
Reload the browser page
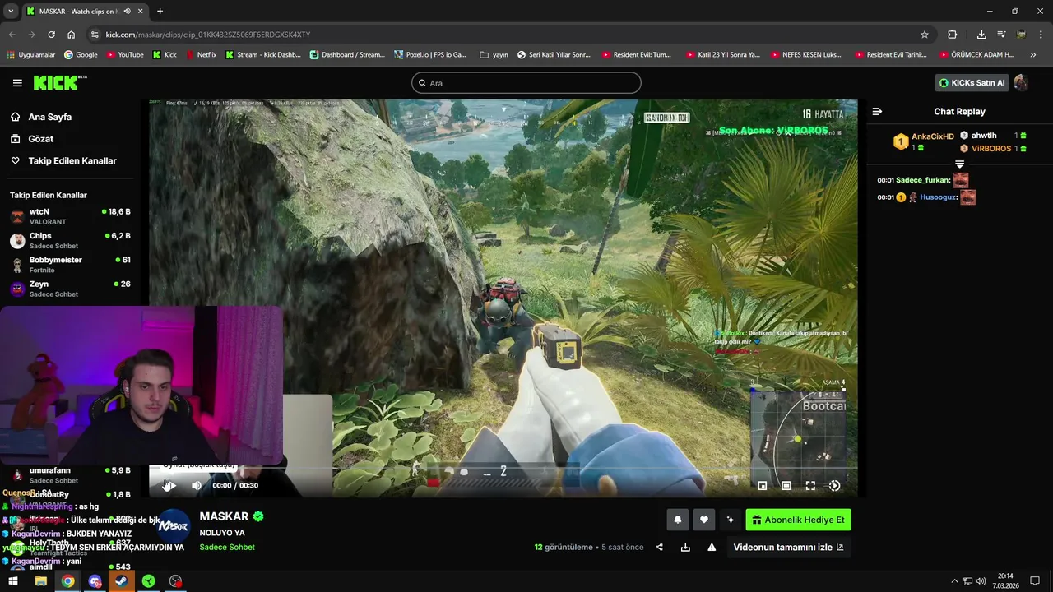[x=51, y=35]
